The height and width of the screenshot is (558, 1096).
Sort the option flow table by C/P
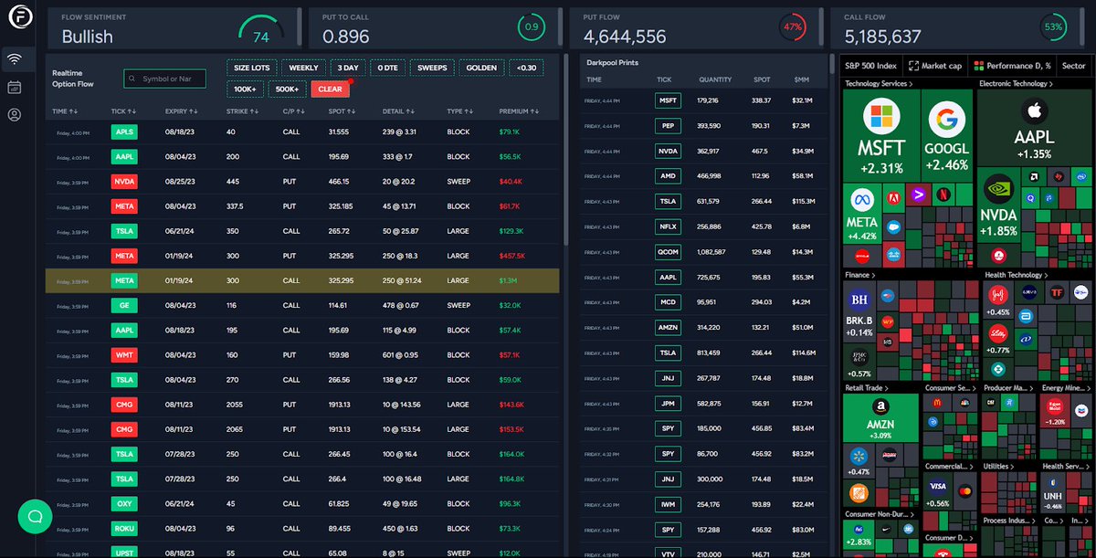tap(296, 111)
